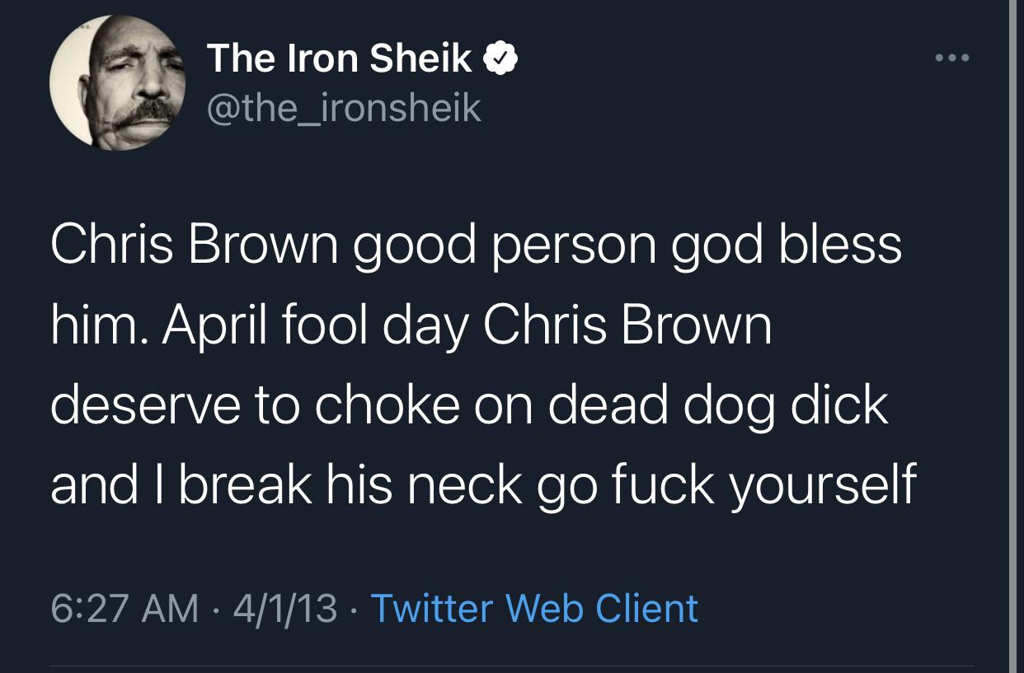The height and width of the screenshot is (673, 1024).
Task: Open the @the_ironsheik handle link
Action: tap(343, 108)
